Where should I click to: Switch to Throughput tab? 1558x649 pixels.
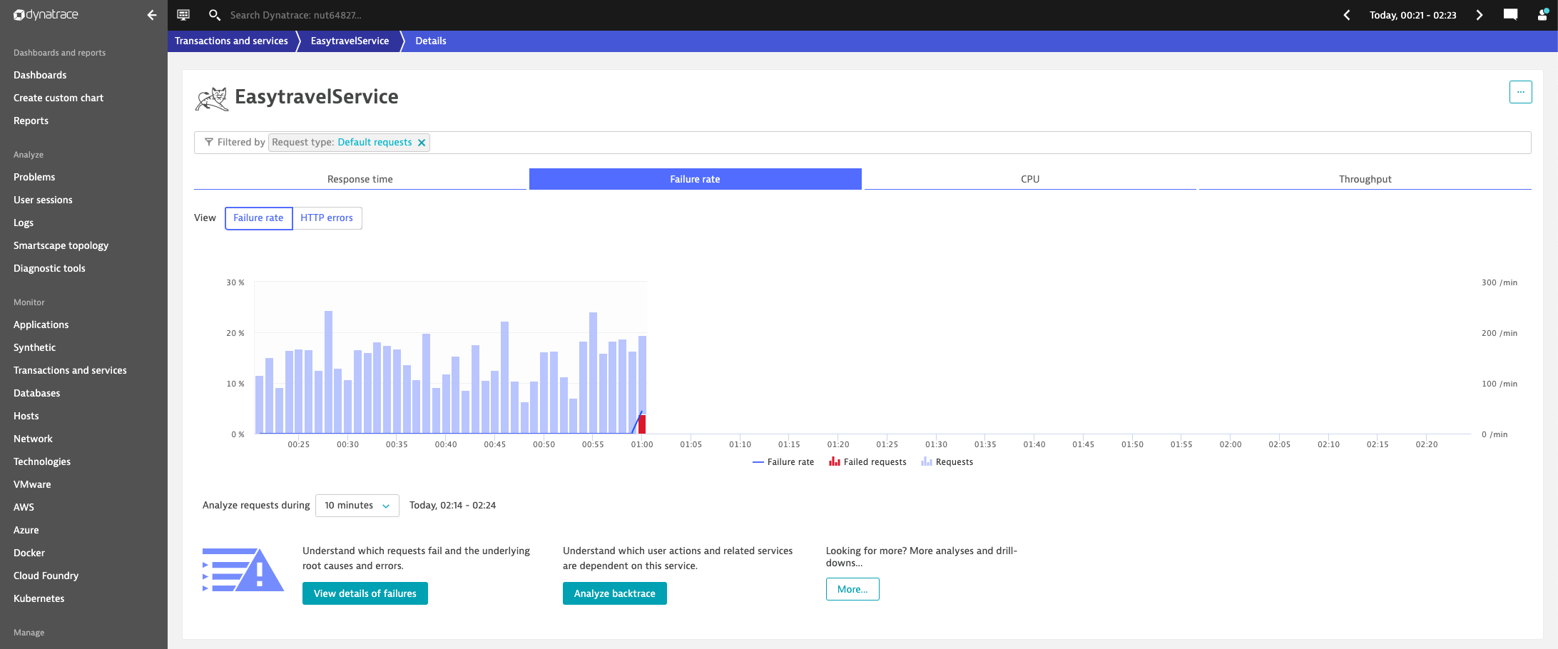pyautogui.click(x=1365, y=179)
